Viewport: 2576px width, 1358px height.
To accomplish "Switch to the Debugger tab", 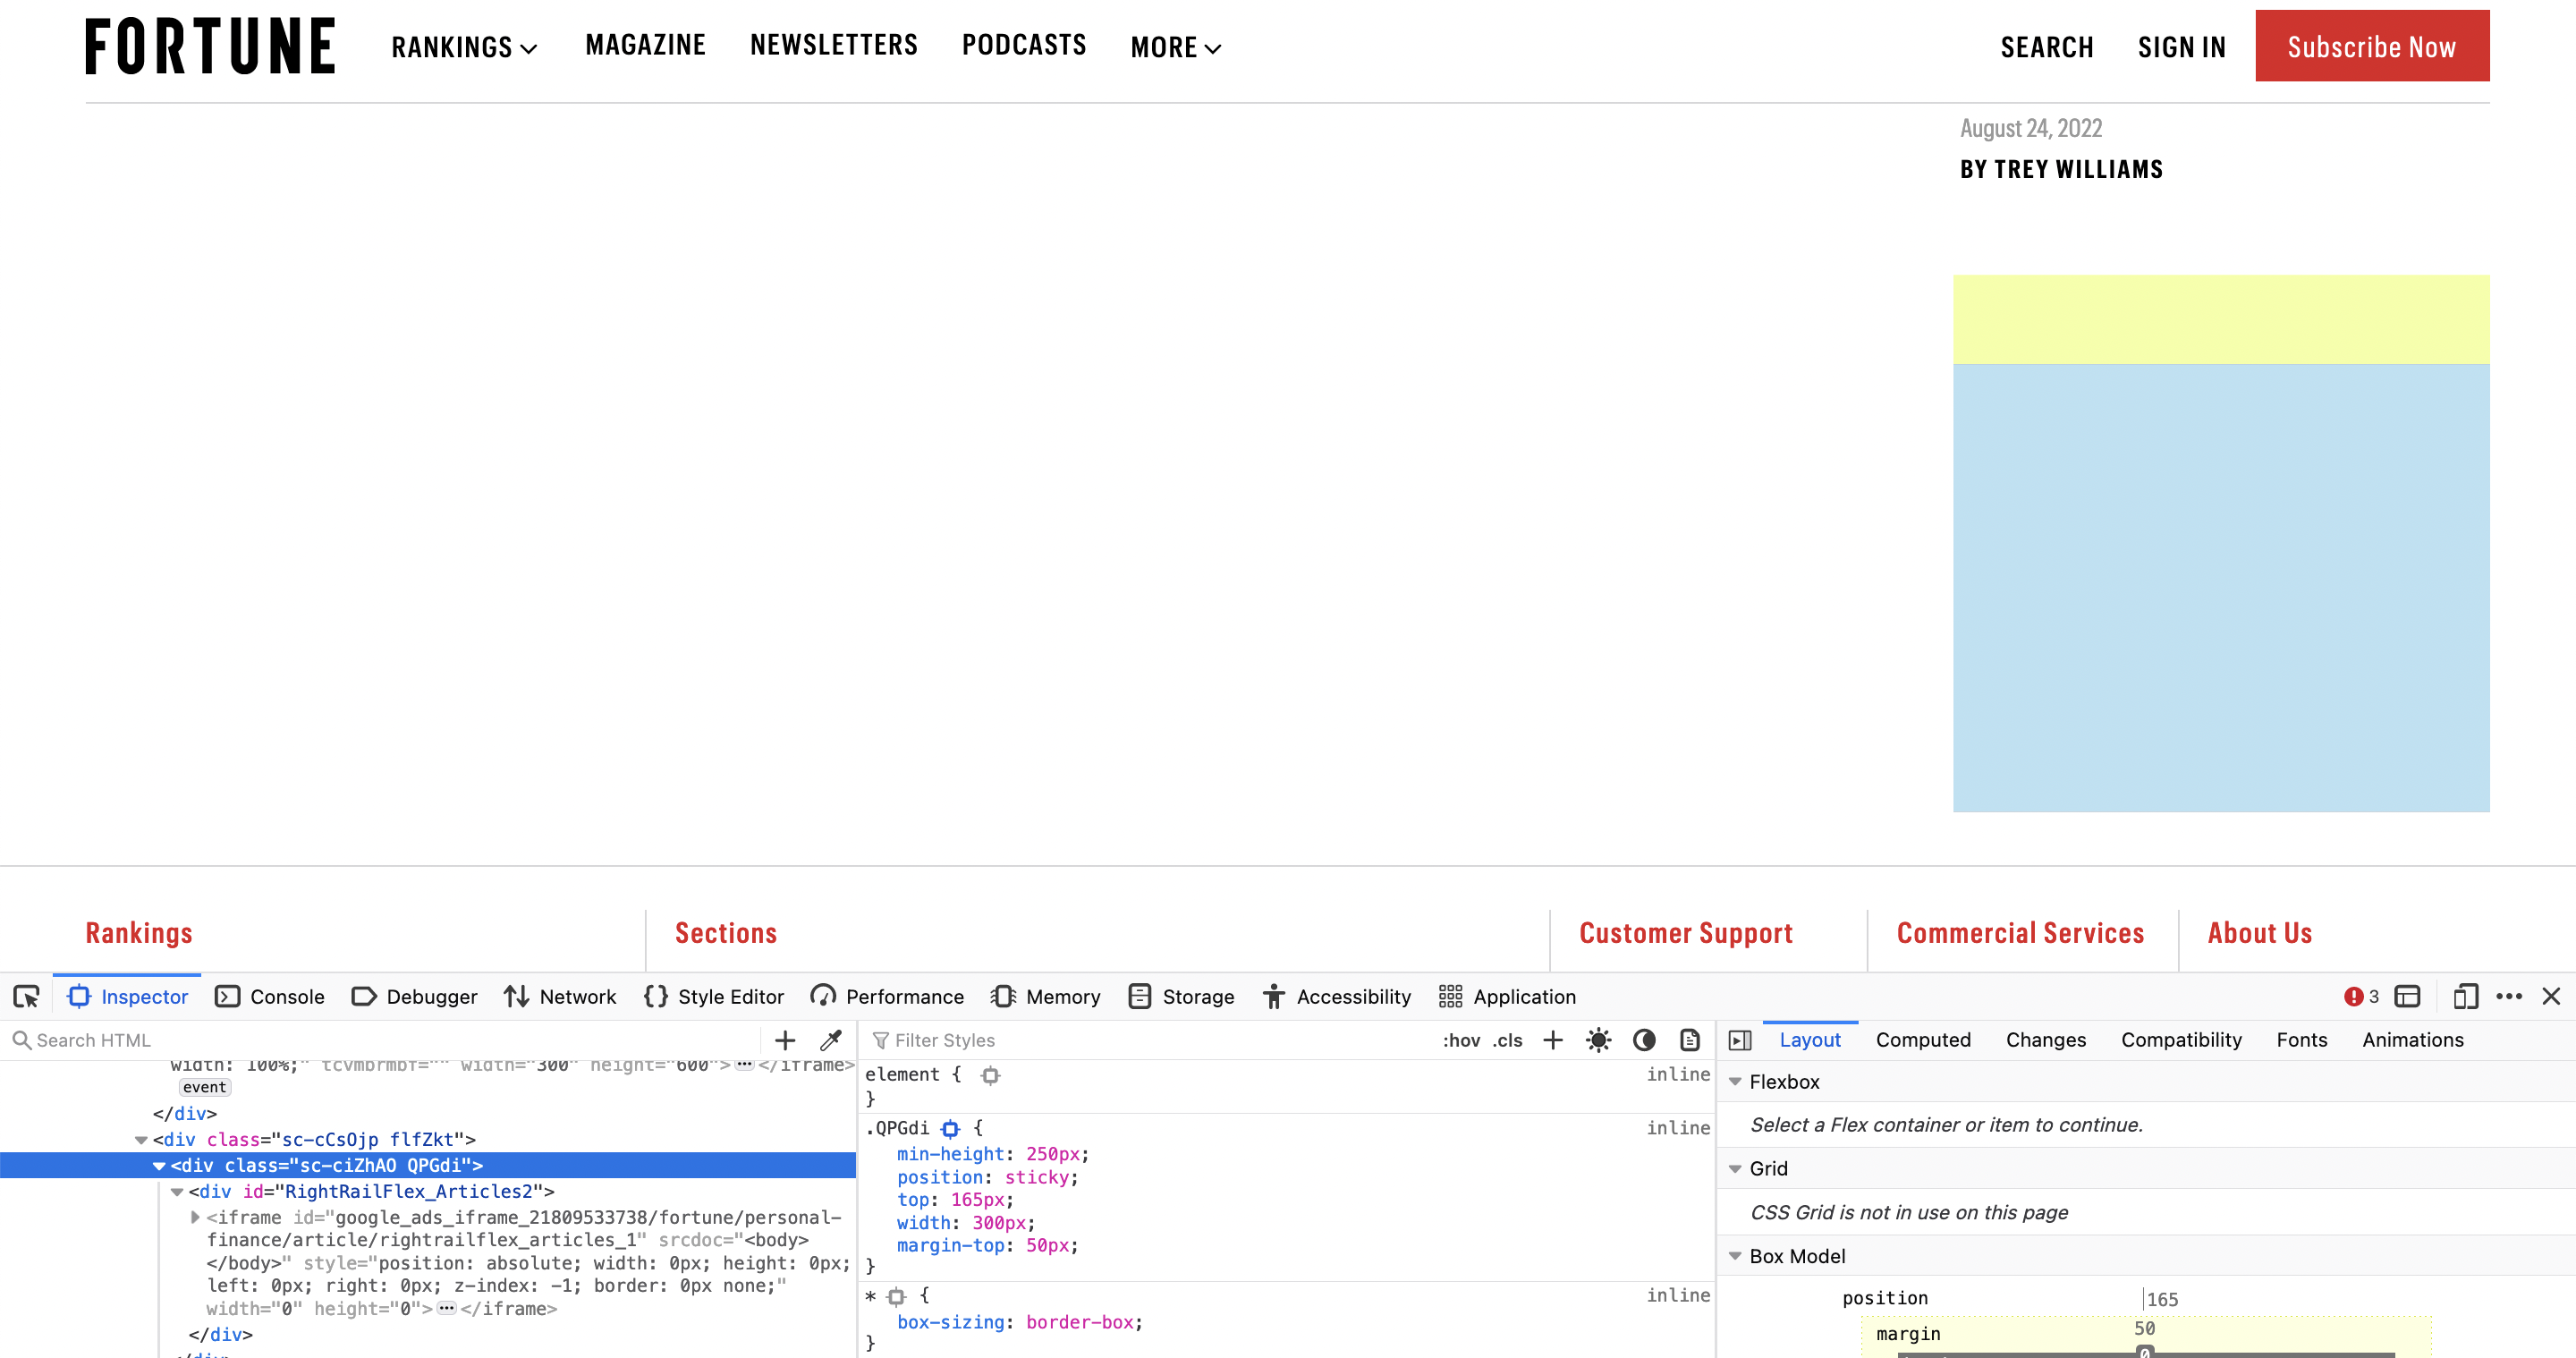I will (414, 996).
